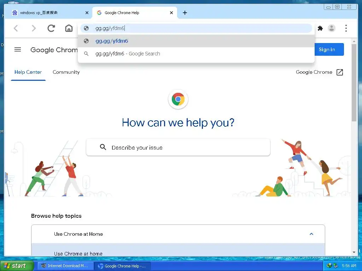This screenshot has width=362, height=271.
Task: Switch to Internet Download Manager taskbar item
Action: pyautogui.click(x=65, y=266)
